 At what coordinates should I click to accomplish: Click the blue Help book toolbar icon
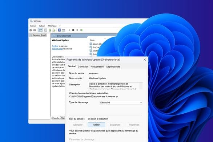click(x=59, y=30)
